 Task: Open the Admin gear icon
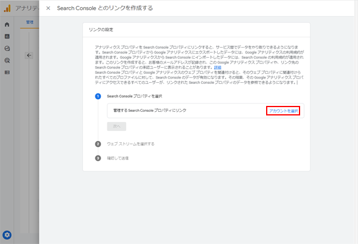pyautogui.click(x=7, y=235)
